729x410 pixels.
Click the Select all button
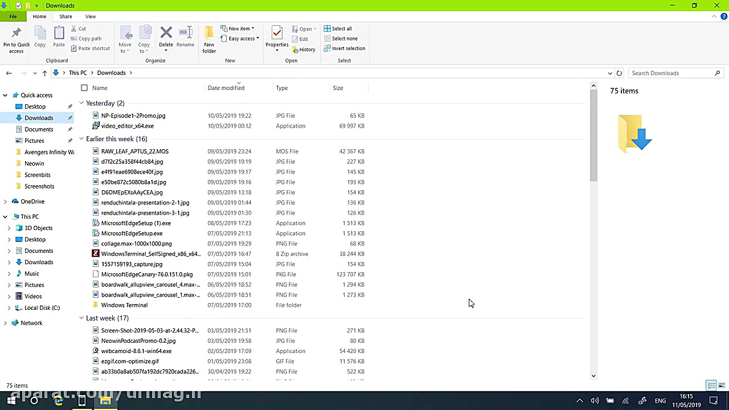click(338, 28)
